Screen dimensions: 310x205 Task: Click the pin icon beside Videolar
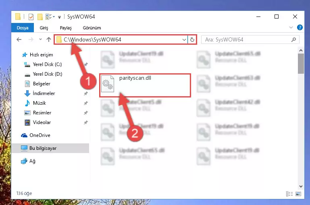pyautogui.click(x=85, y=122)
